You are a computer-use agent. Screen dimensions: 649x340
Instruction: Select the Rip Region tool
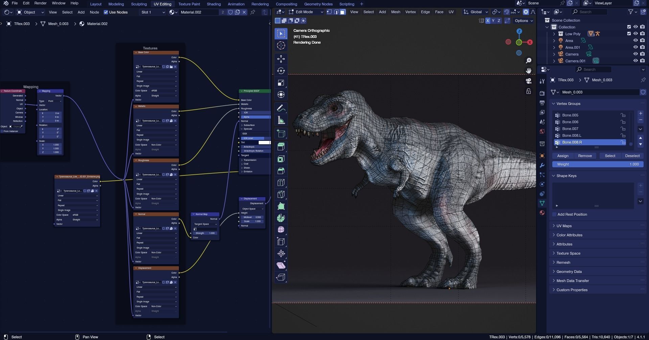point(281,277)
